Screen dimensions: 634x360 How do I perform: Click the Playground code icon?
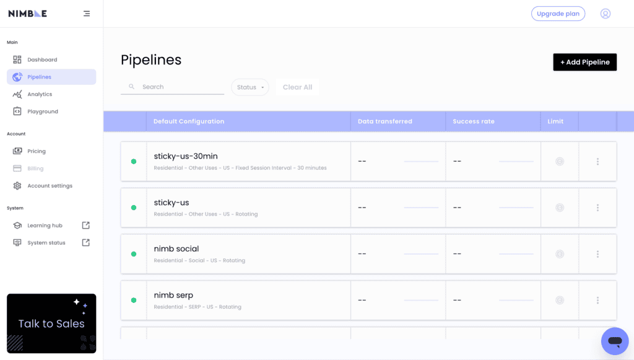(17, 112)
